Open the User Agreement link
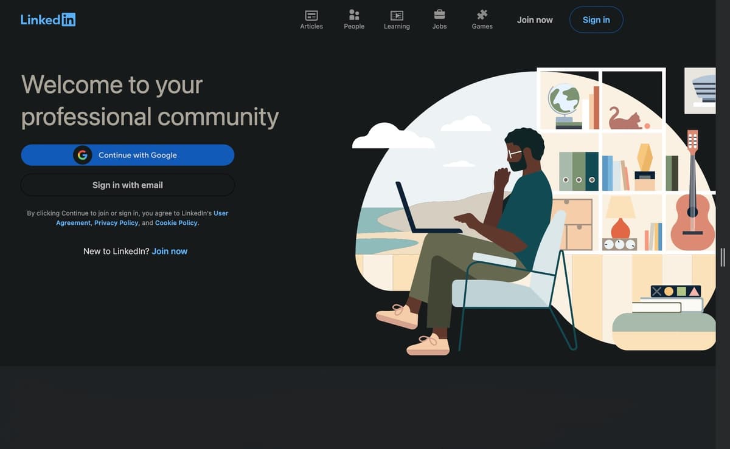Viewport: 730px width, 449px height. 220,213
